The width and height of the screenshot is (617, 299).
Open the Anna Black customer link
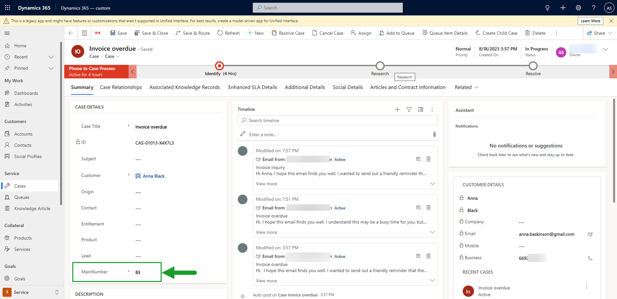click(154, 176)
